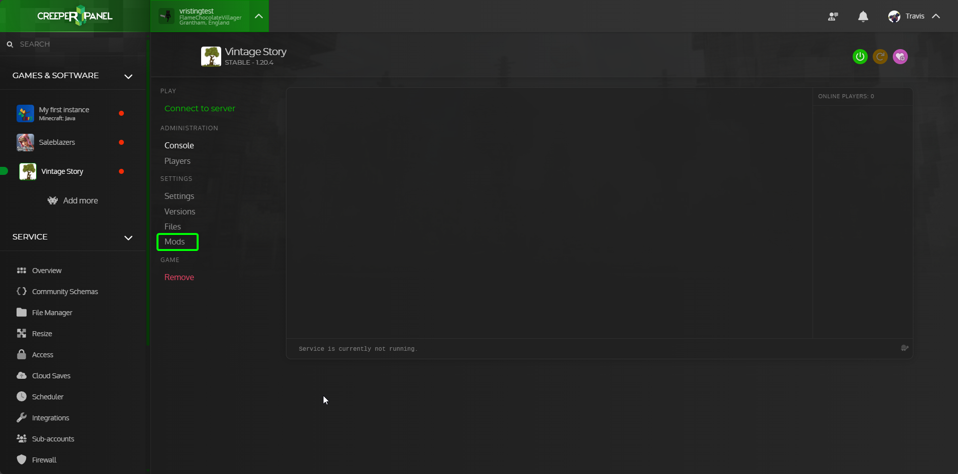Open the Console page
The image size is (958, 474).
[179, 145]
